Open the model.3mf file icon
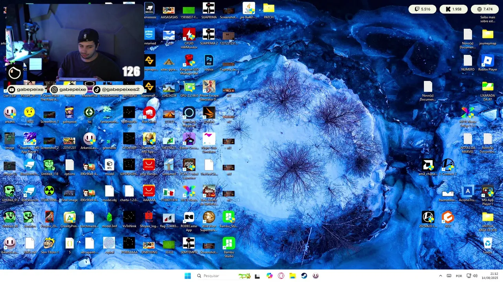The height and width of the screenshot is (282, 503). [109, 219]
